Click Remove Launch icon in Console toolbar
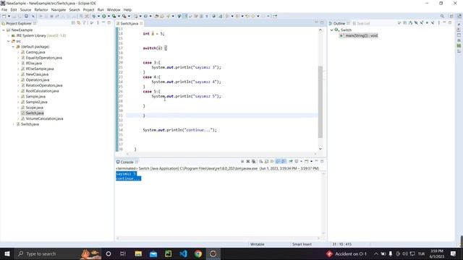Screen dimensions: 463x260 pyautogui.click(x=248, y=161)
